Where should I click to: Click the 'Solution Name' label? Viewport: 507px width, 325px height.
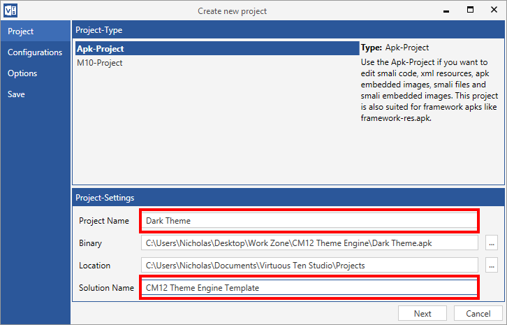106,288
